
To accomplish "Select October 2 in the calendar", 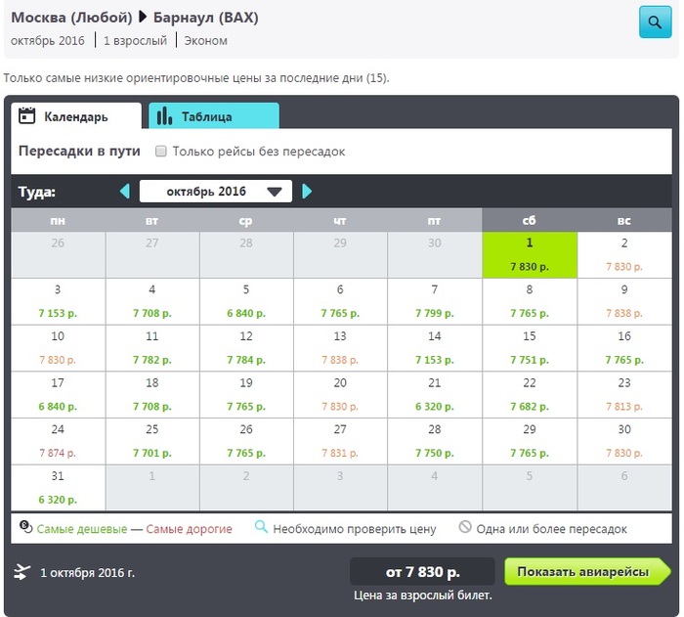I will click(x=624, y=254).
